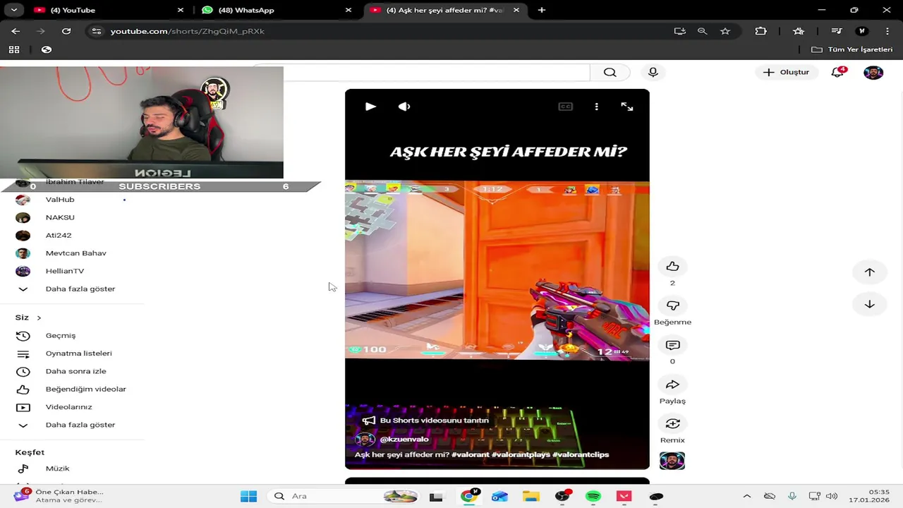Open the sound avatar below Remix

click(672, 461)
